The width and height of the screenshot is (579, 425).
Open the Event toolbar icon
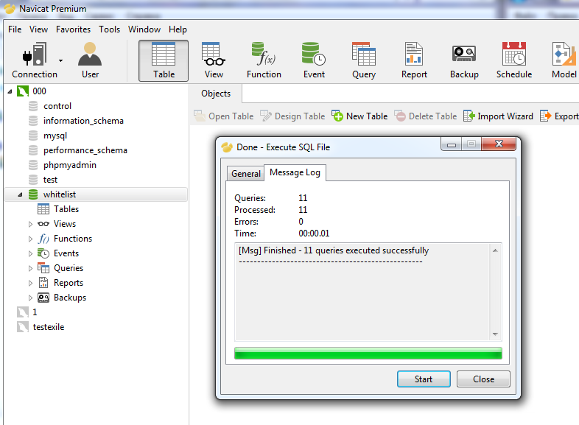pyautogui.click(x=314, y=60)
